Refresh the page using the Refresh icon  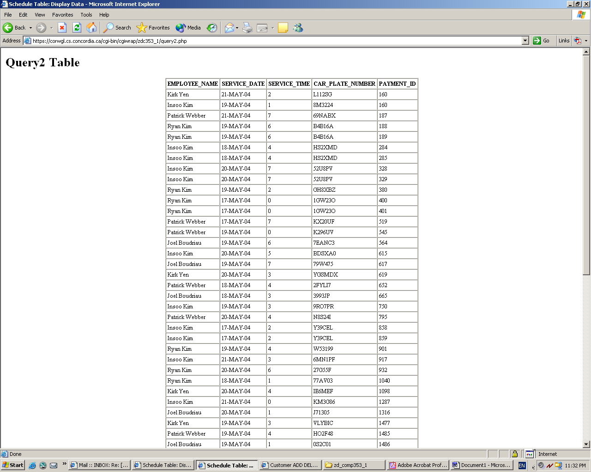click(77, 28)
